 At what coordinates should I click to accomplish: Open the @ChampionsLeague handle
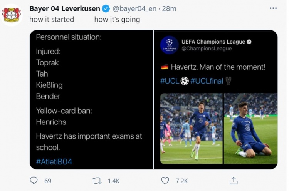[x=206, y=49]
